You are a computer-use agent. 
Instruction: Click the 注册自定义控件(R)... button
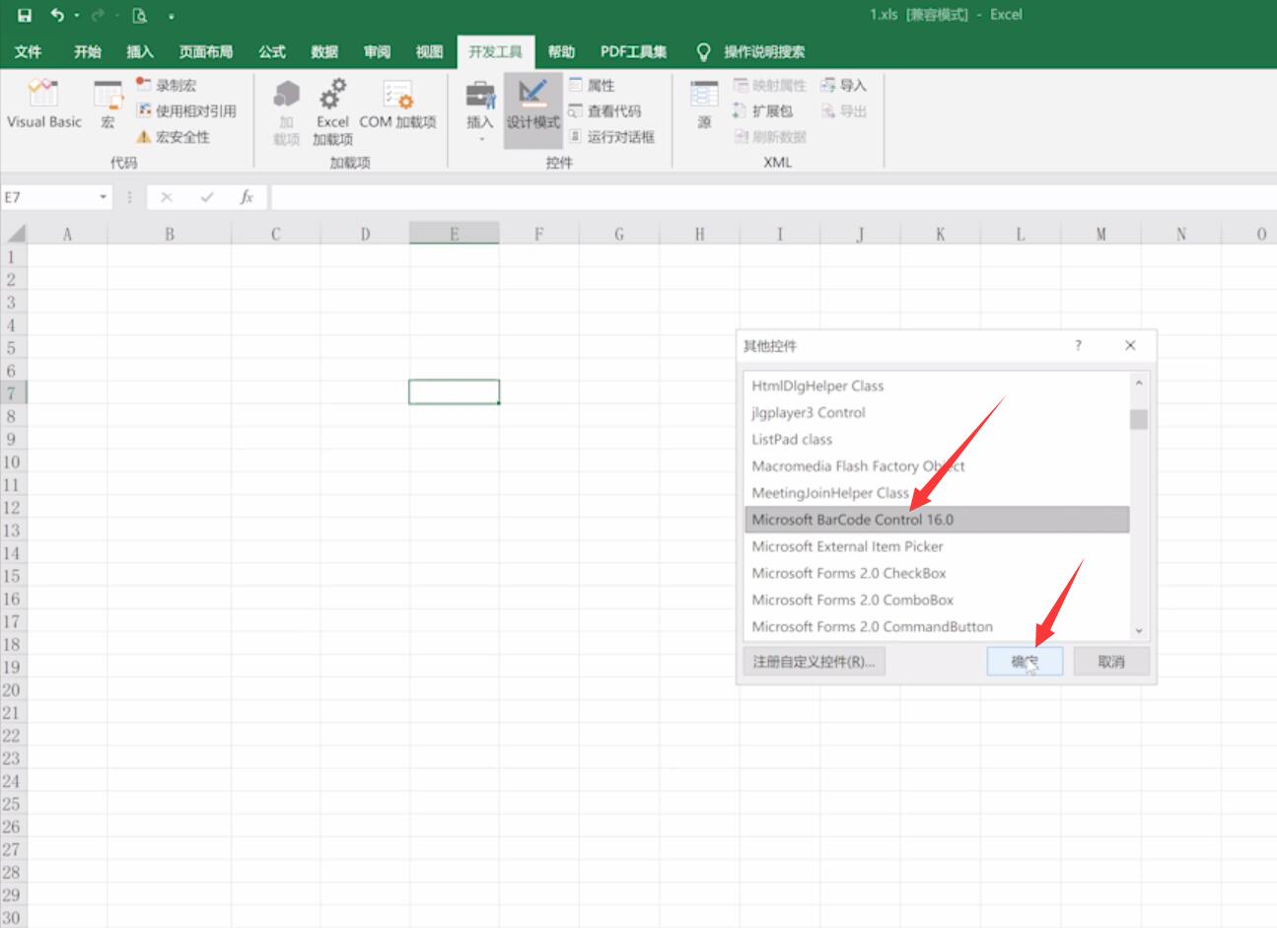(x=815, y=662)
